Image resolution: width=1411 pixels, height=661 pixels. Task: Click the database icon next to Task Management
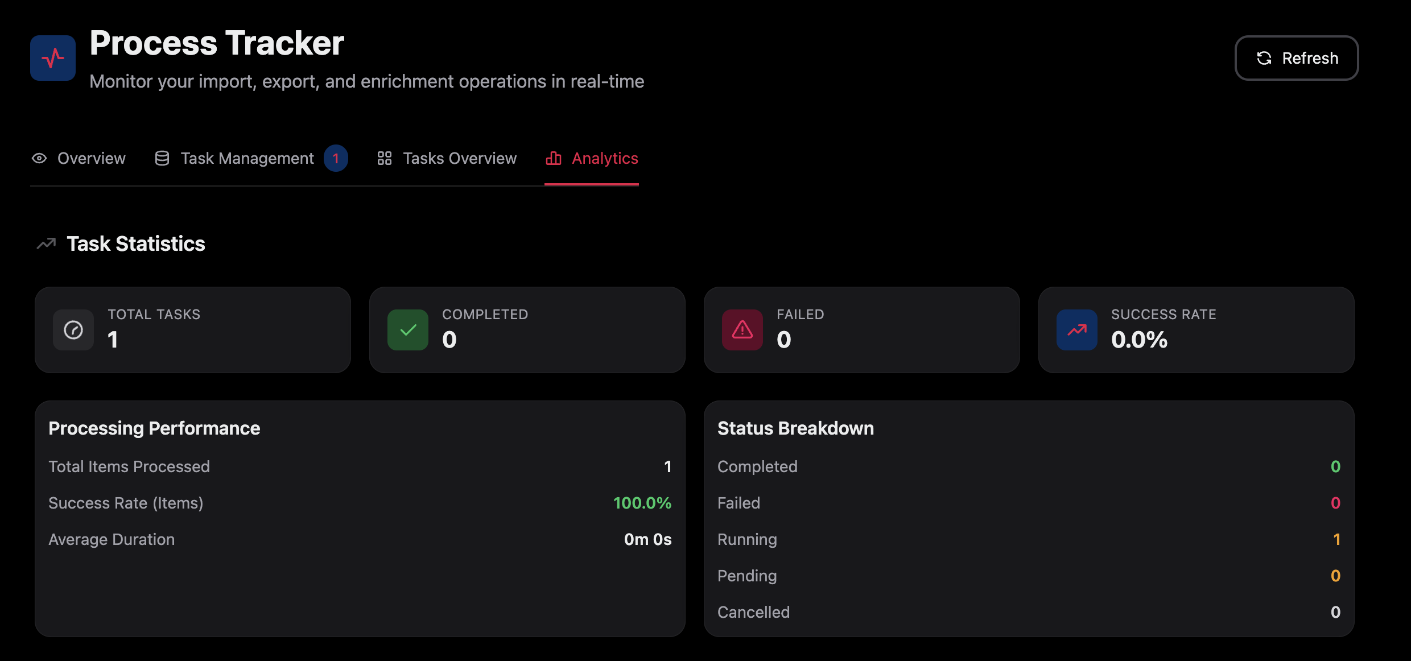[x=162, y=158]
